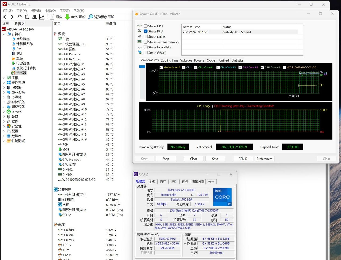The width and height of the screenshot is (341, 260).
Task: Go back with the left arrow icon
Action: pyautogui.click(x=5, y=17)
